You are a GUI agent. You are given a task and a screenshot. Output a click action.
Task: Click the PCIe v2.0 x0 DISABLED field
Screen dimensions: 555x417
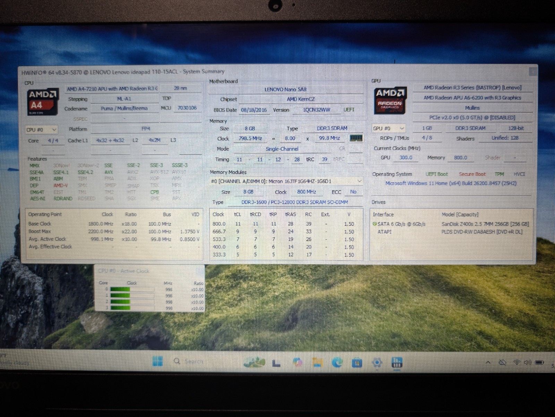coord(472,117)
